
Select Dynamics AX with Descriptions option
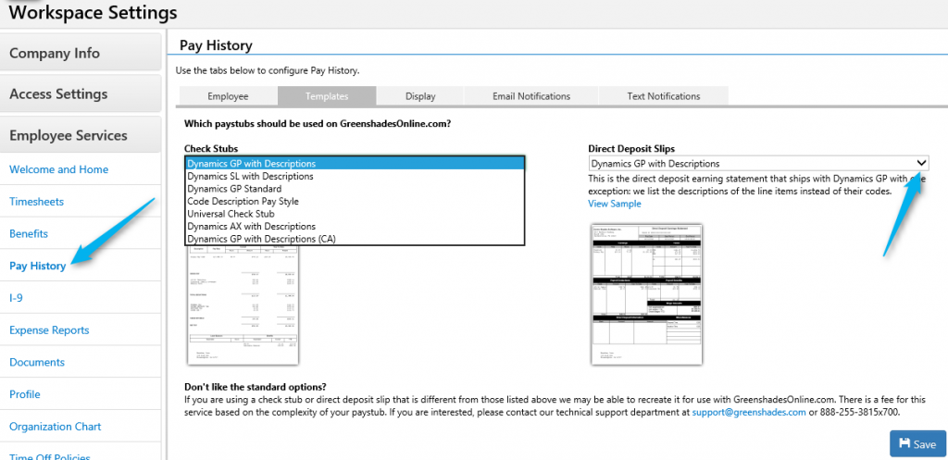355,226
